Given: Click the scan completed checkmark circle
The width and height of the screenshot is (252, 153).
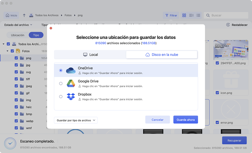Looking at the screenshot, I should point(10,143).
